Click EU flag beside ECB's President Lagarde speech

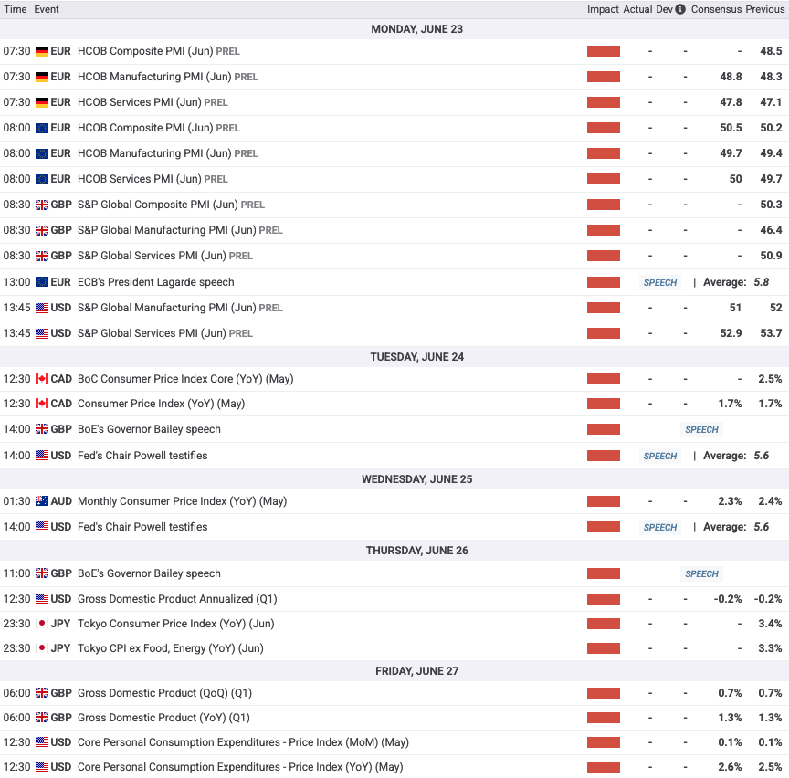pos(42,282)
